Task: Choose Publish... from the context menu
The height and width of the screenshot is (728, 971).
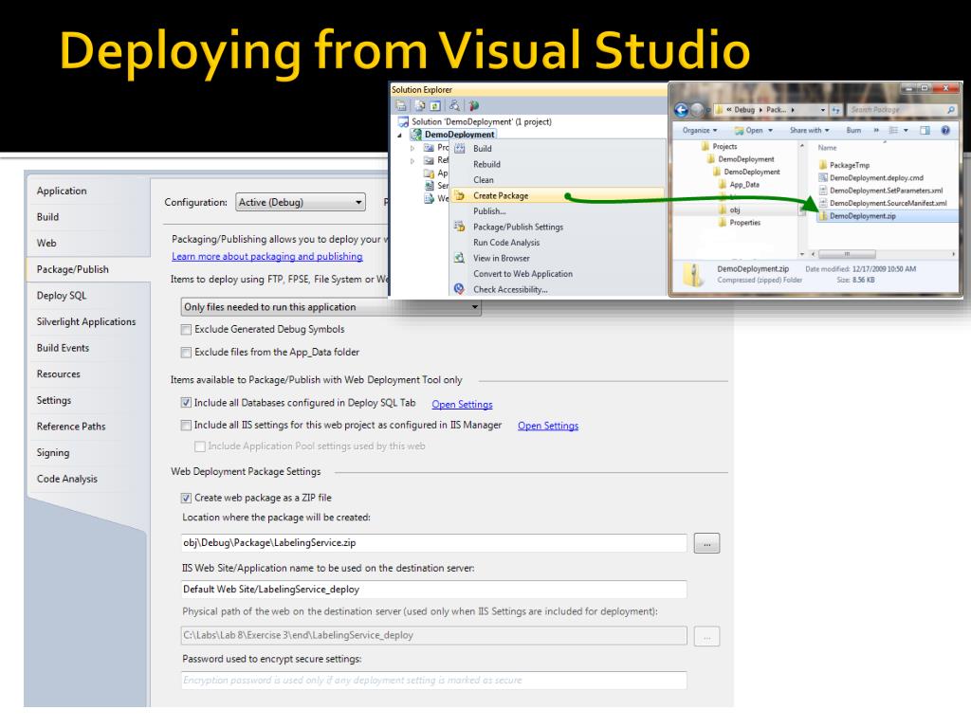Action: [x=489, y=211]
